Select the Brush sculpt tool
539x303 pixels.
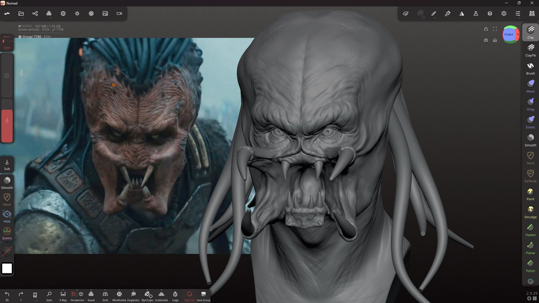[x=530, y=68]
